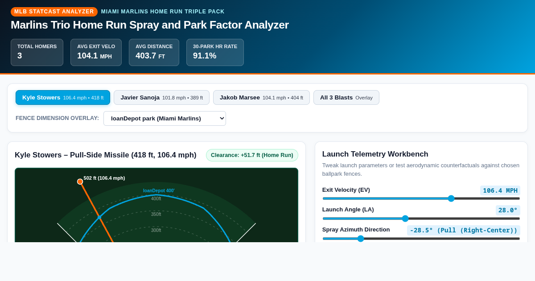Screen dimensions: 535x281
Task: Click the 30-Park HR Rate card
Action: point(215,52)
